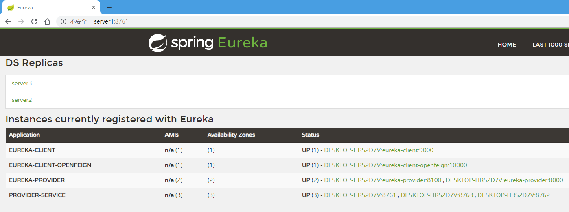
Task: Open the DESKTOP-HRS2D7V:8762 instance link
Action: 514,195
